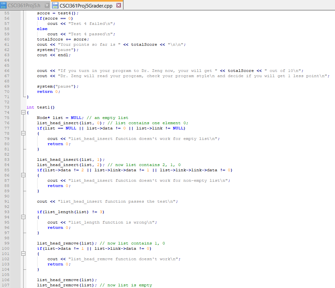The image size is (335, 288).
Task: Click the closing brace on line 71
Action: click(x=28, y=97)
